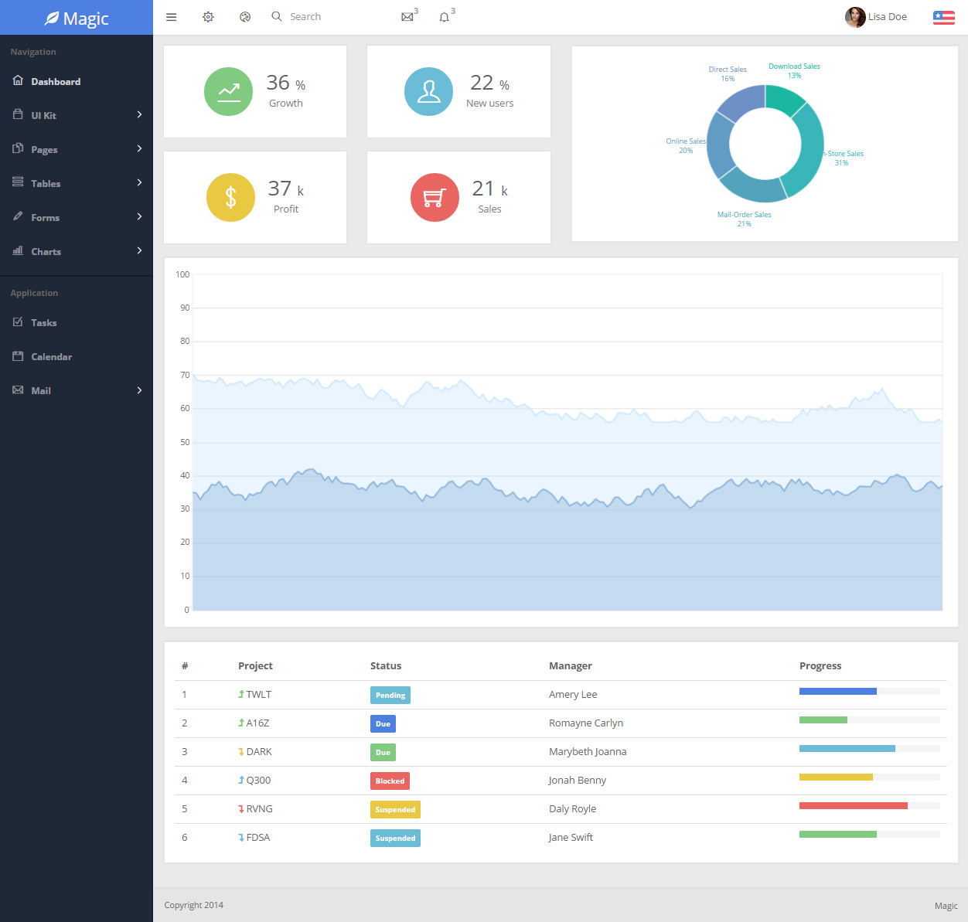Screen dimensions: 968x922
Task: Open the Calendar menu item
Action: click(x=77, y=356)
